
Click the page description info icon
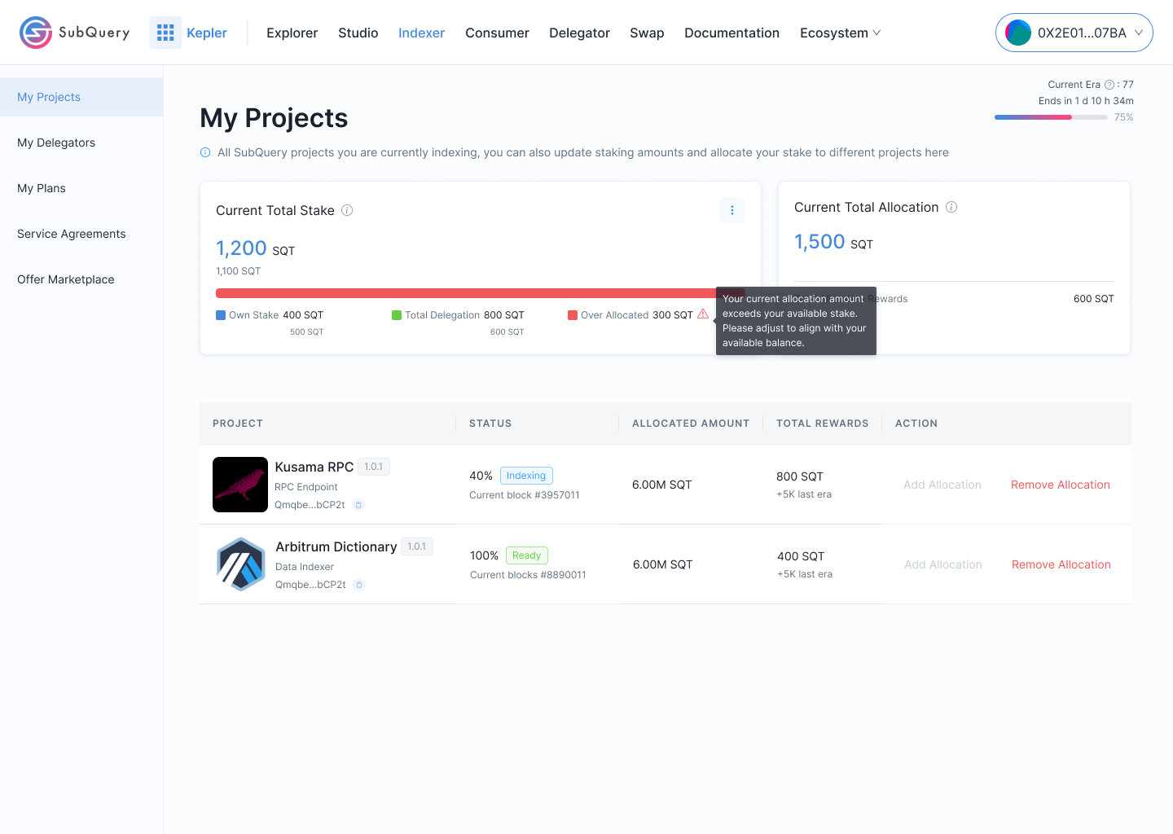coord(205,152)
